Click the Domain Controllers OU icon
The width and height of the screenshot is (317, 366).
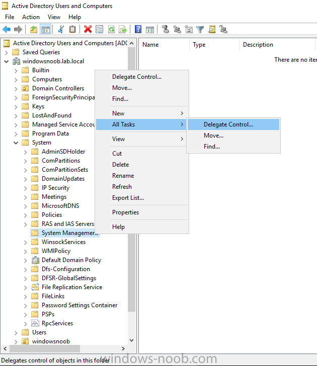pos(25,88)
